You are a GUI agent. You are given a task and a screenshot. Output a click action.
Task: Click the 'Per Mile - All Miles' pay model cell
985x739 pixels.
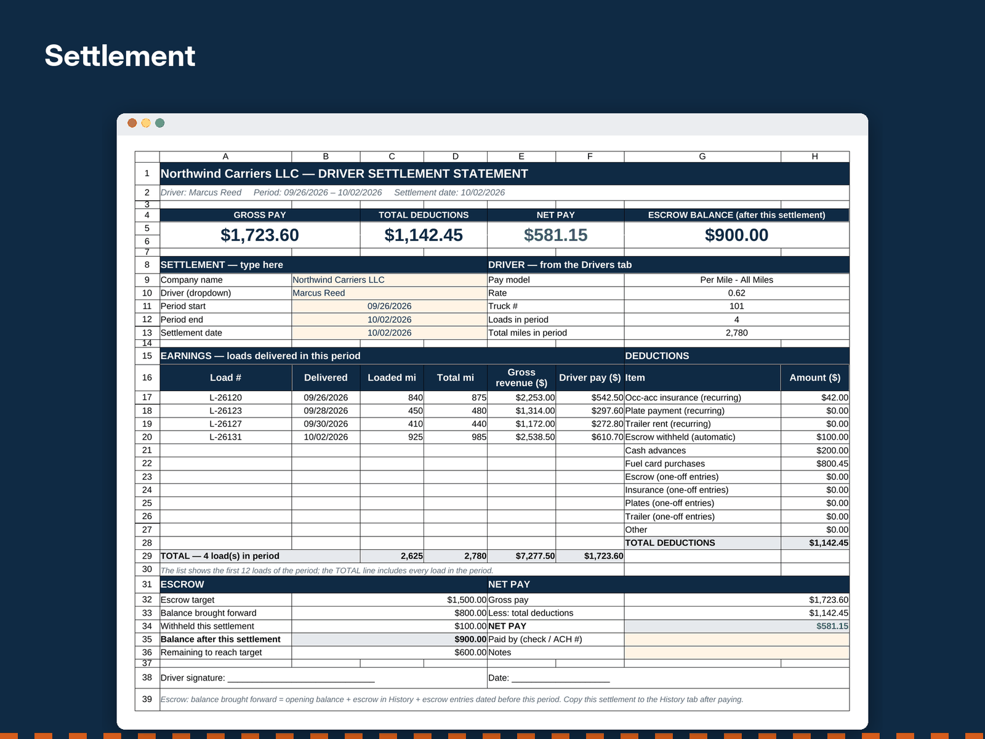[737, 280]
